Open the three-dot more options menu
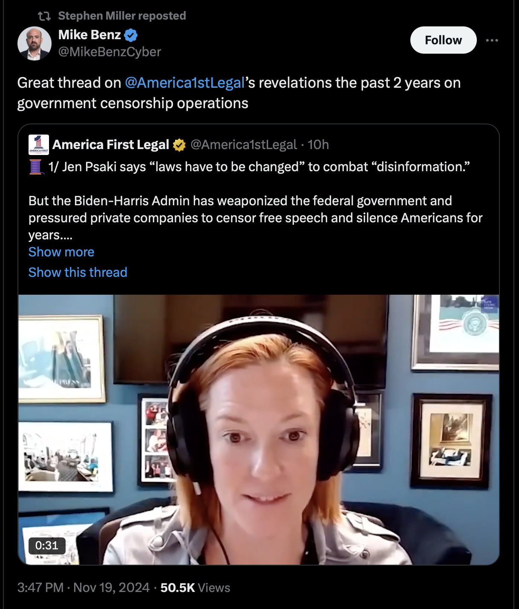The image size is (519, 609). 492,40
